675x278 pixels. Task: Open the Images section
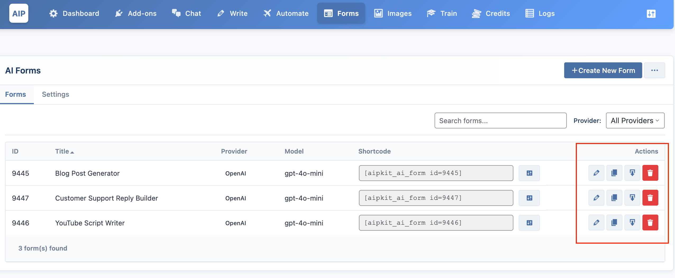(x=393, y=13)
